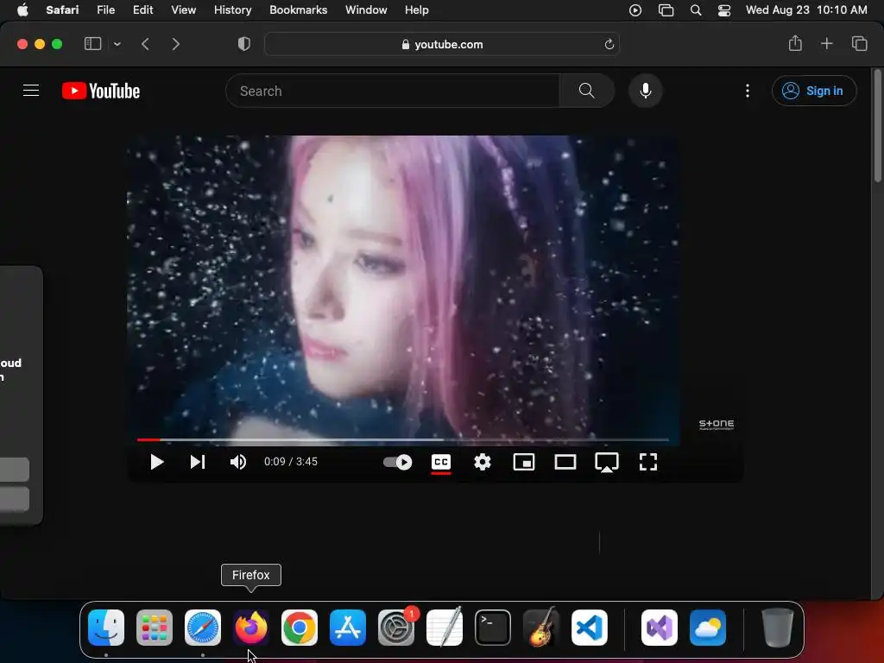Open the Edit menu
This screenshot has width=884, height=663.
tap(142, 9)
